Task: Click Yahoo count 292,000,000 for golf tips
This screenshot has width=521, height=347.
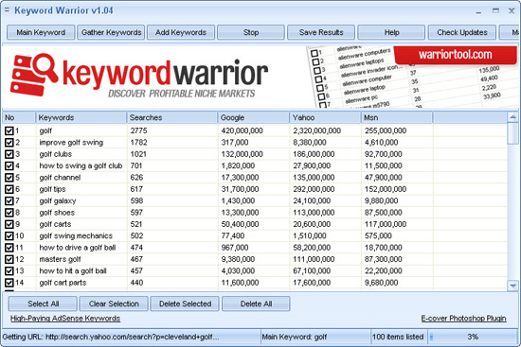Action: click(314, 189)
